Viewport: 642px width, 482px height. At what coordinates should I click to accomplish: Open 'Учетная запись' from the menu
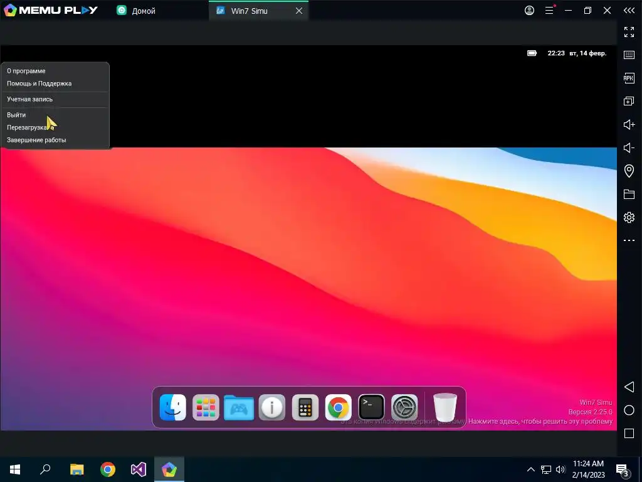tap(30, 99)
